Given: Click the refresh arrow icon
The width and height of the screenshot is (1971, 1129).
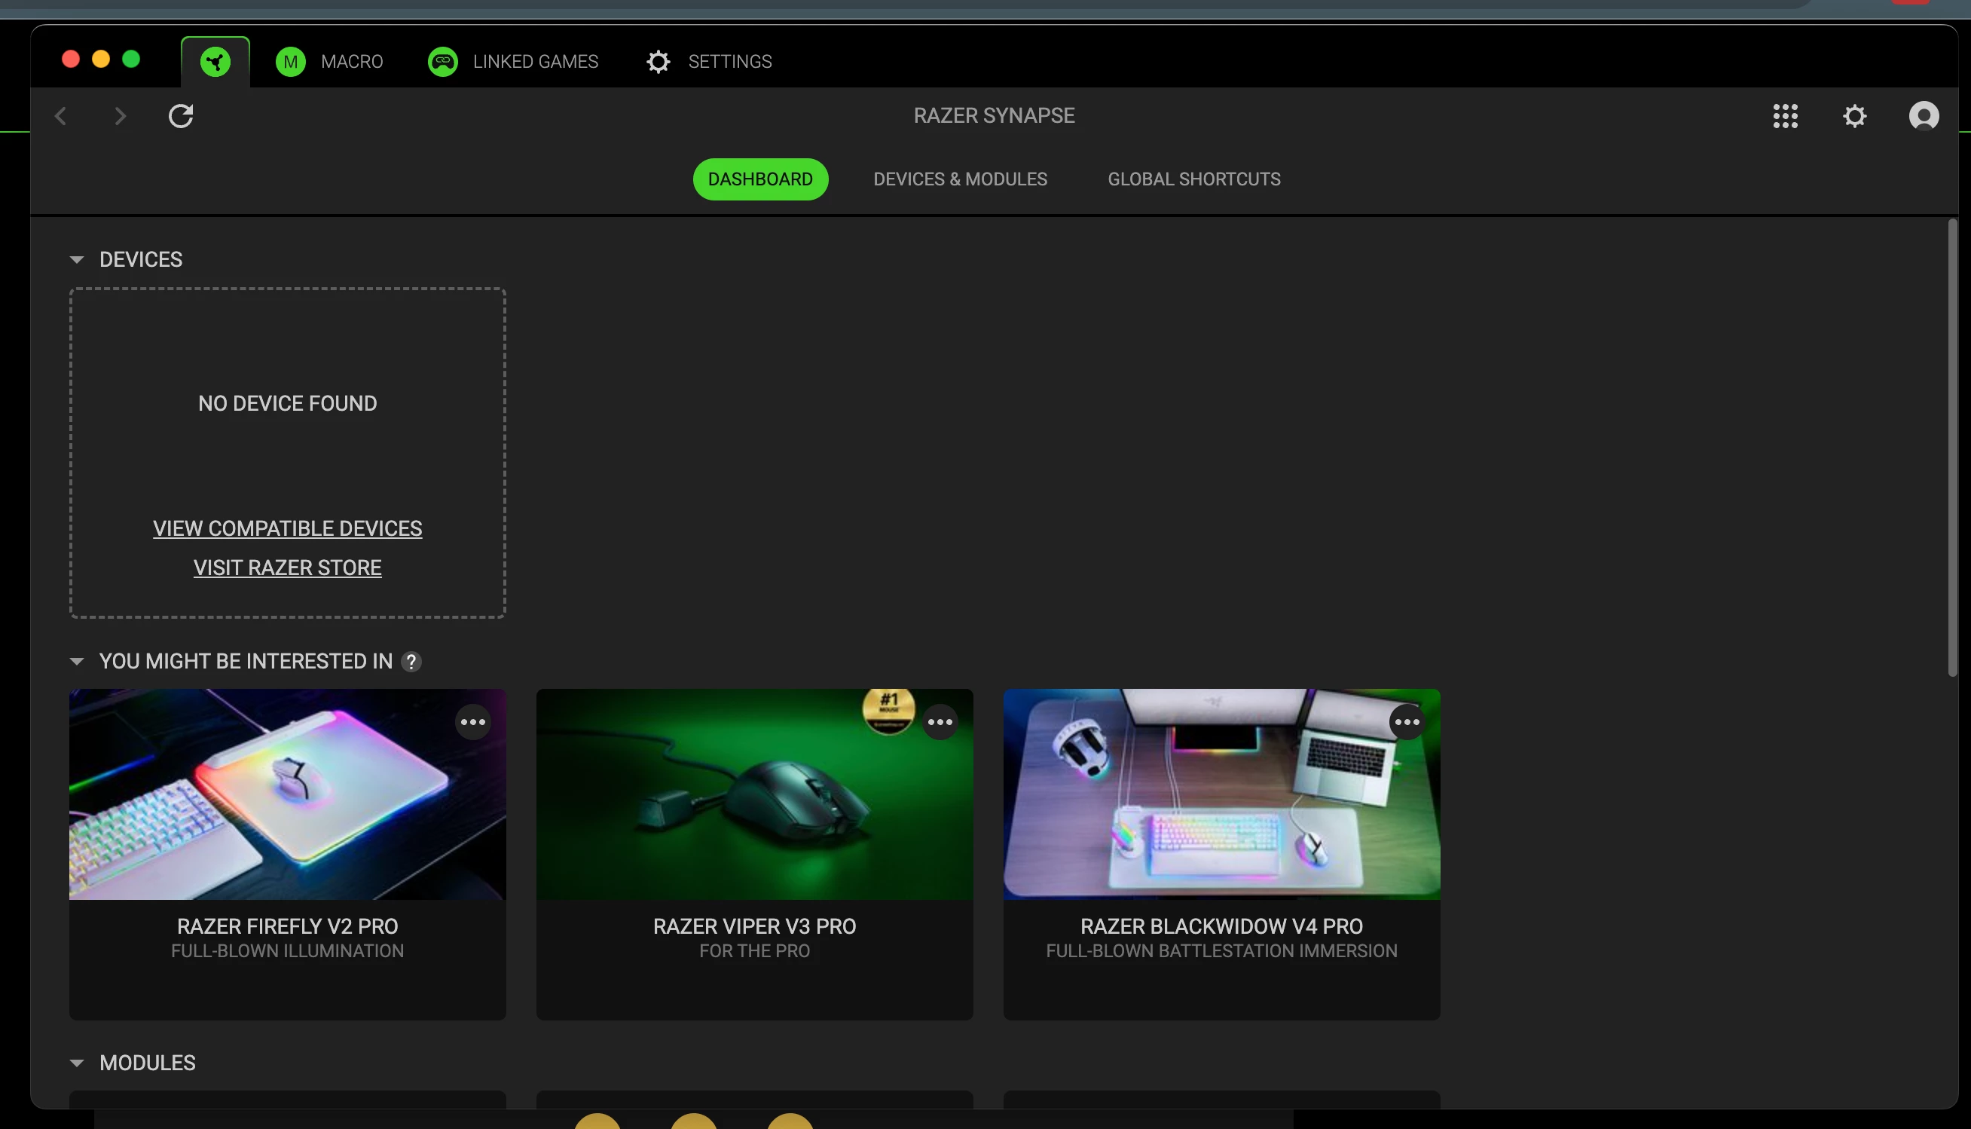Looking at the screenshot, I should point(181,116).
